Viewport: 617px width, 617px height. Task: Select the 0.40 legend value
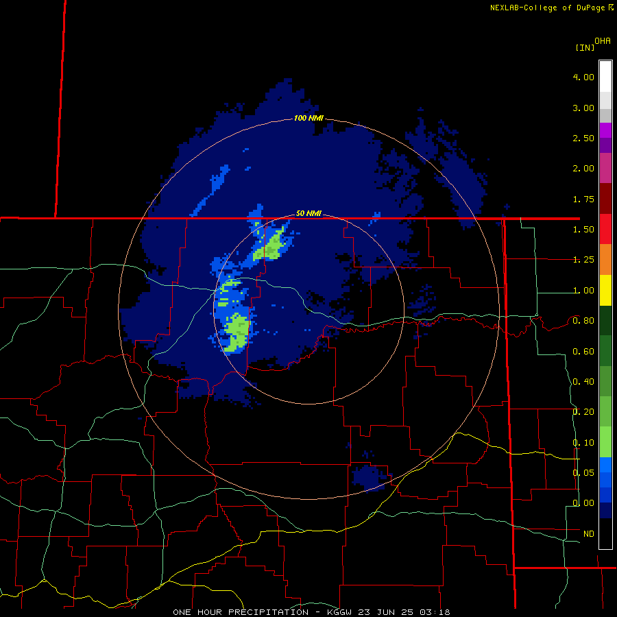[x=583, y=382]
